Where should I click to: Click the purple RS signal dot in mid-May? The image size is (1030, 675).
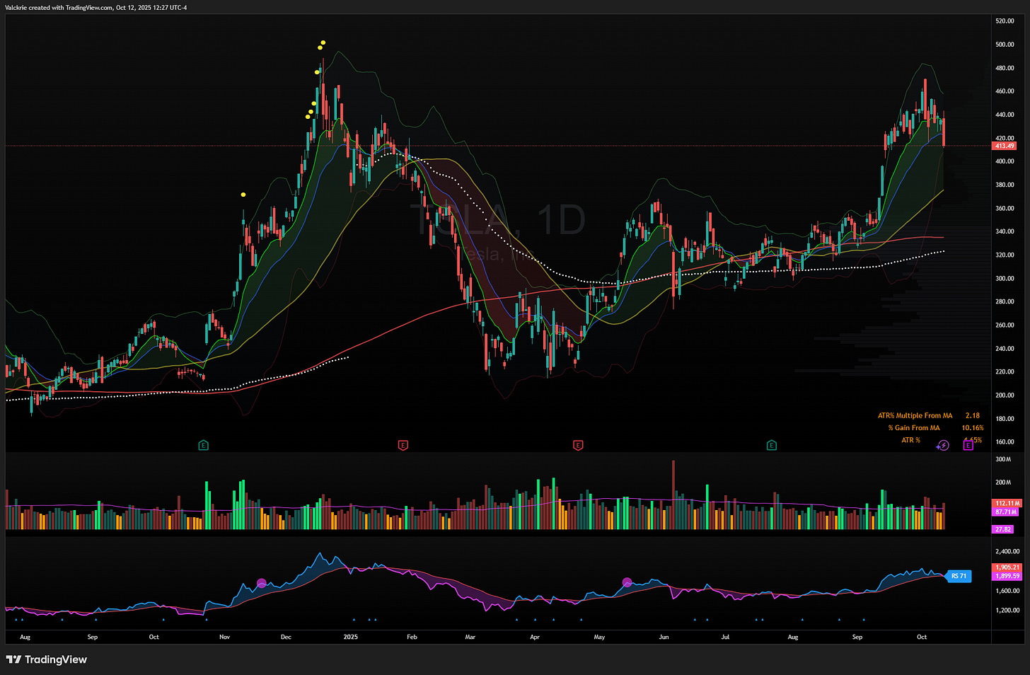(x=627, y=582)
